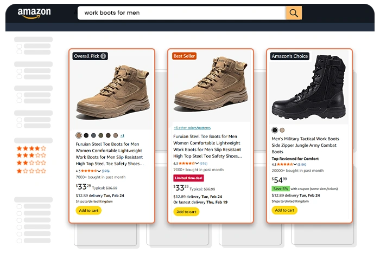Viewport: 380px width, 260px height.
Task: Filter by four stars and up
Action: click(x=31, y=148)
